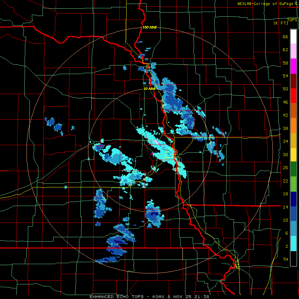Click the light green 26 kft legend swatch
The image size is (299, 299).
pos(293,184)
